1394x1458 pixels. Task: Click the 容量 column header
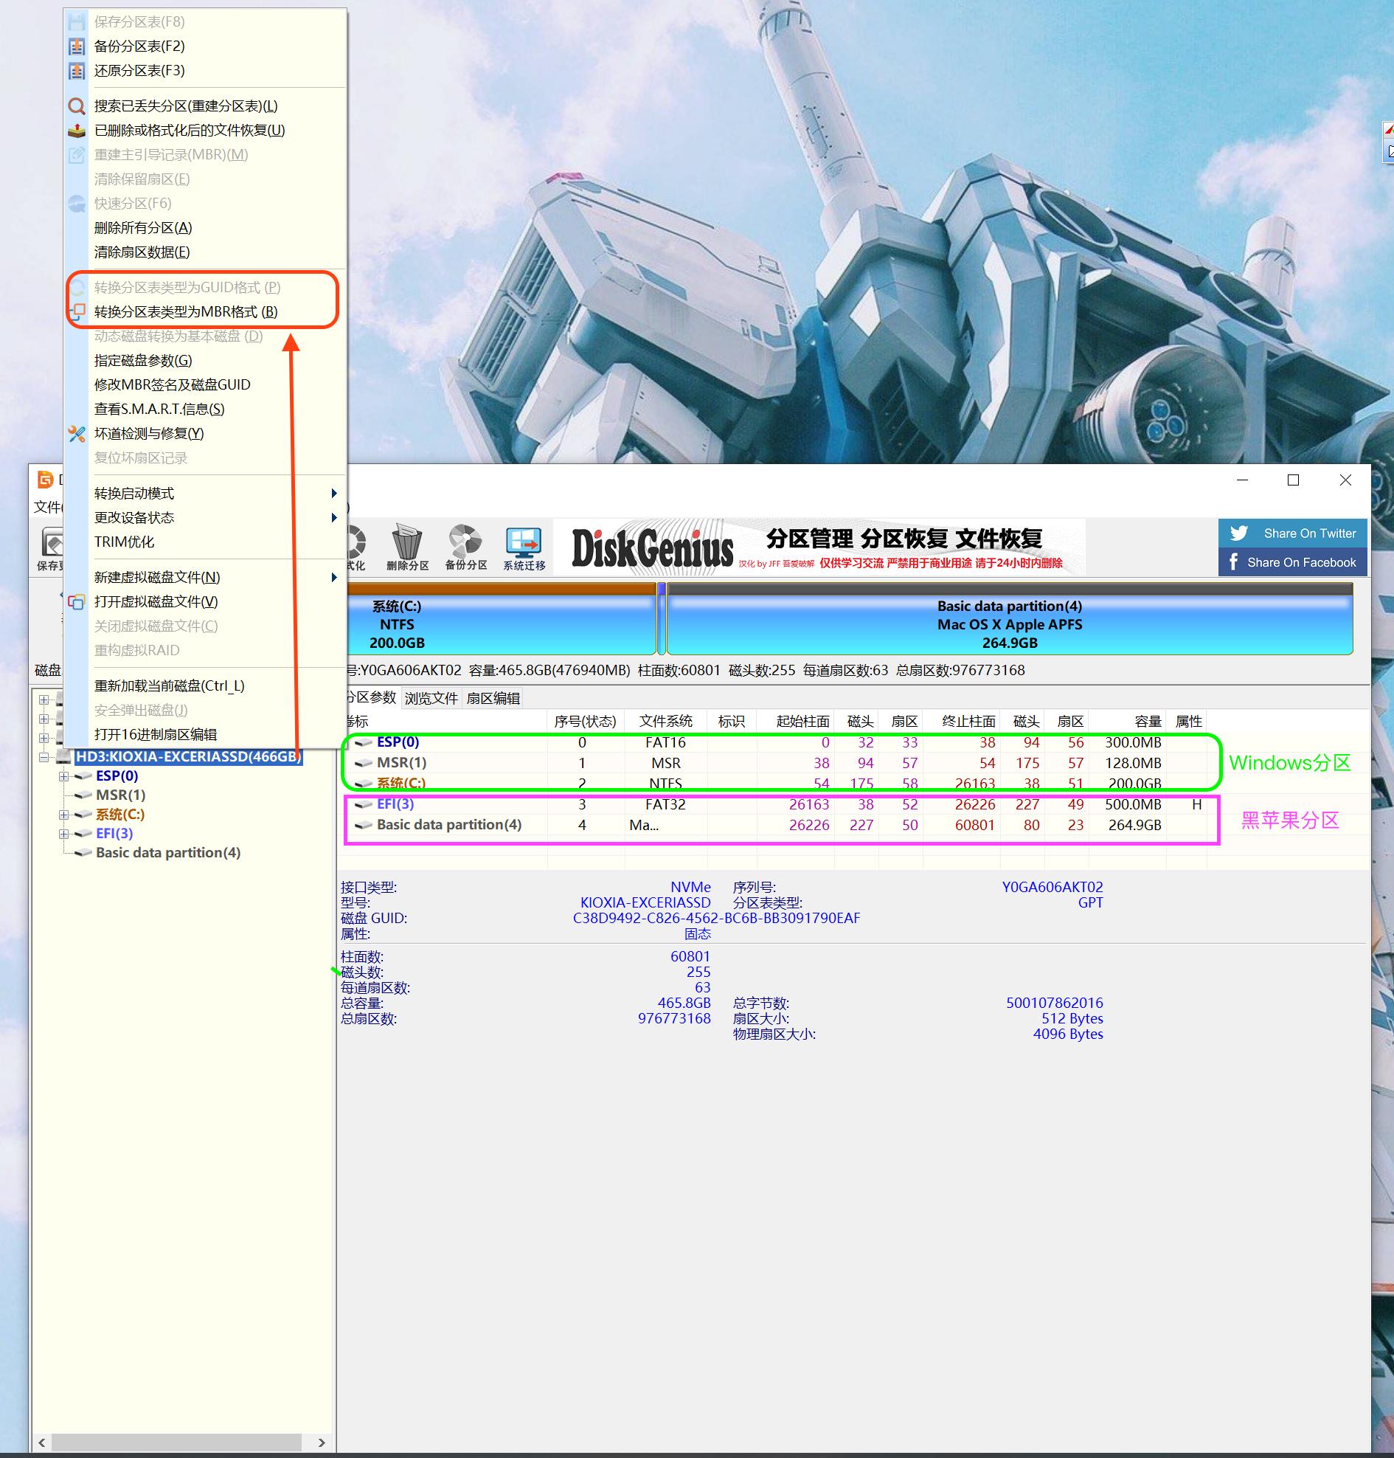pyautogui.click(x=1127, y=721)
